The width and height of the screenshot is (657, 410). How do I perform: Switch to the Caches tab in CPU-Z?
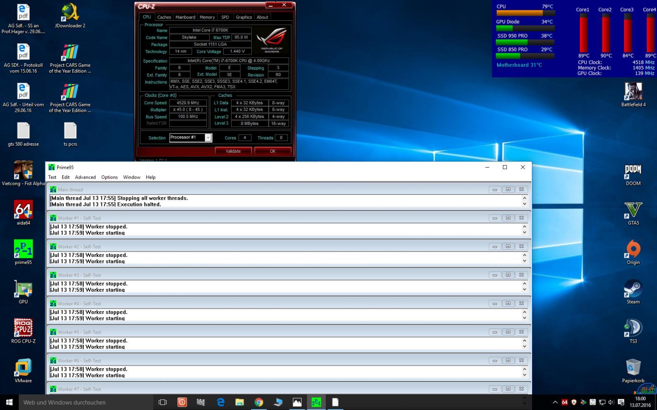click(x=164, y=17)
